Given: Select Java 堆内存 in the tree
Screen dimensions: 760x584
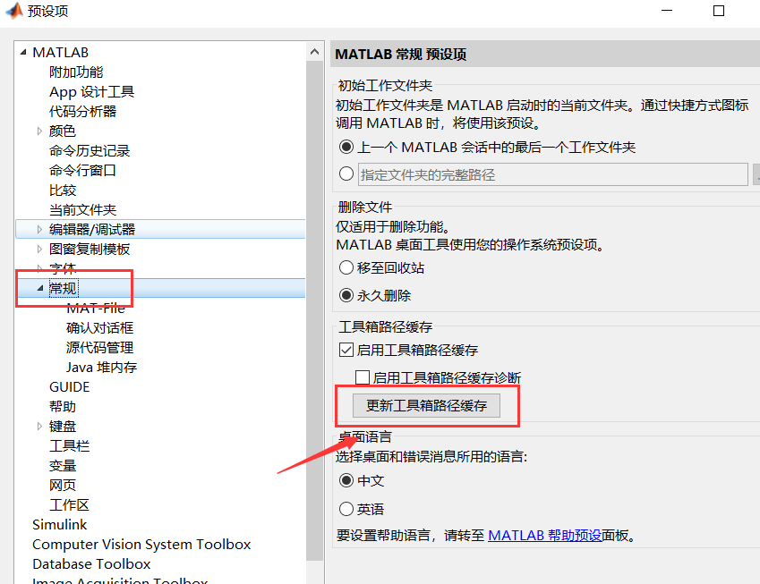Looking at the screenshot, I should (102, 368).
